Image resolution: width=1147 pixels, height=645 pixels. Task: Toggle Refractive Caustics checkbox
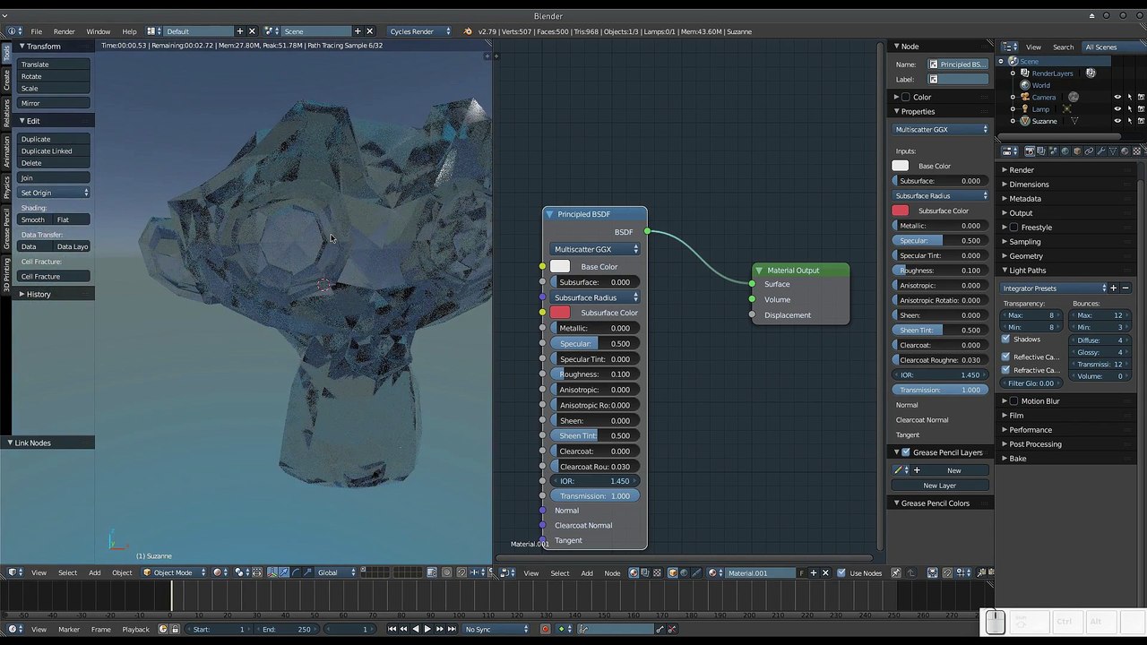(1005, 370)
